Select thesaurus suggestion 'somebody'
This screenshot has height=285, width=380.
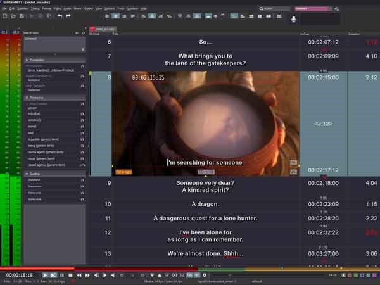(x=35, y=120)
